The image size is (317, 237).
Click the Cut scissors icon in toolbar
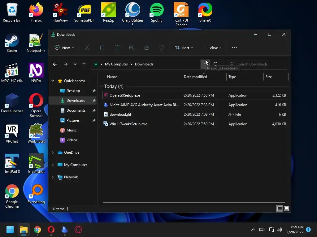tap(87, 48)
